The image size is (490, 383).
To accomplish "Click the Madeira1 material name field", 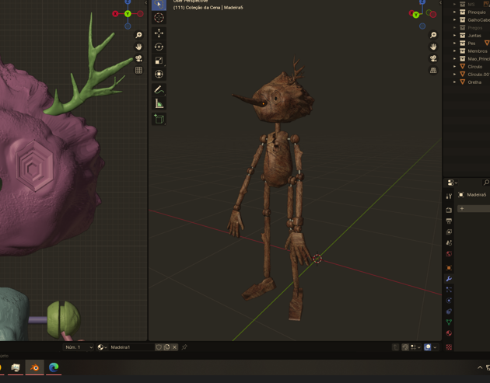I will [x=131, y=347].
